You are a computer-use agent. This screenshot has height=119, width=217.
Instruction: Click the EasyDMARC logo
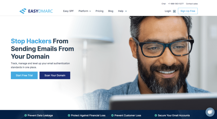[x=36, y=11]
